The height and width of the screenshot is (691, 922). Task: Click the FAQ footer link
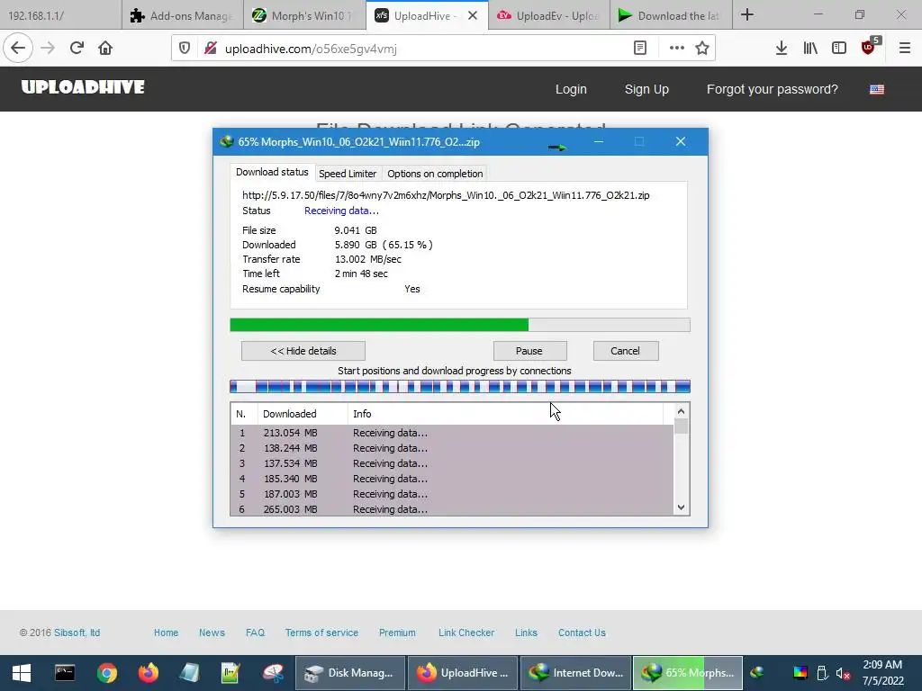255,633
